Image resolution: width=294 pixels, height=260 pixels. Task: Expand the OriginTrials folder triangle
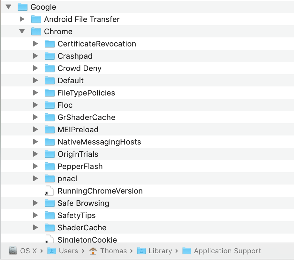(x=36, y=154)
